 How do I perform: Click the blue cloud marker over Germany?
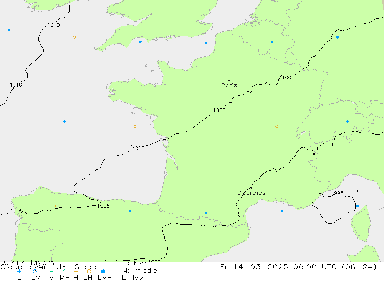point(338,38)
